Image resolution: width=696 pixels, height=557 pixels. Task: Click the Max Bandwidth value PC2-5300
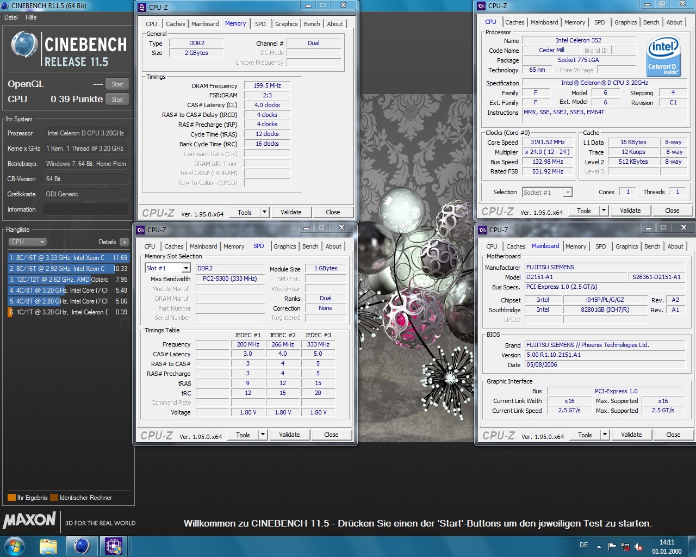tap(229, 278)
